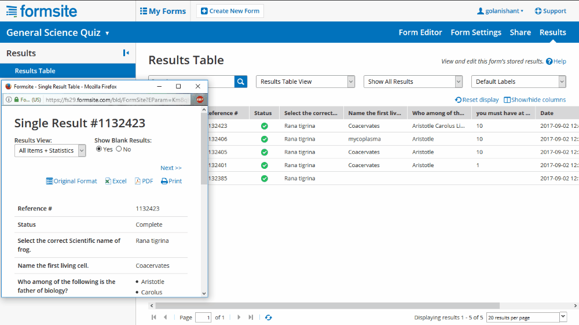579x325 pixels.
Task: Click the popup URL address field
Action: pyautogui.click(x=117, y=99)
